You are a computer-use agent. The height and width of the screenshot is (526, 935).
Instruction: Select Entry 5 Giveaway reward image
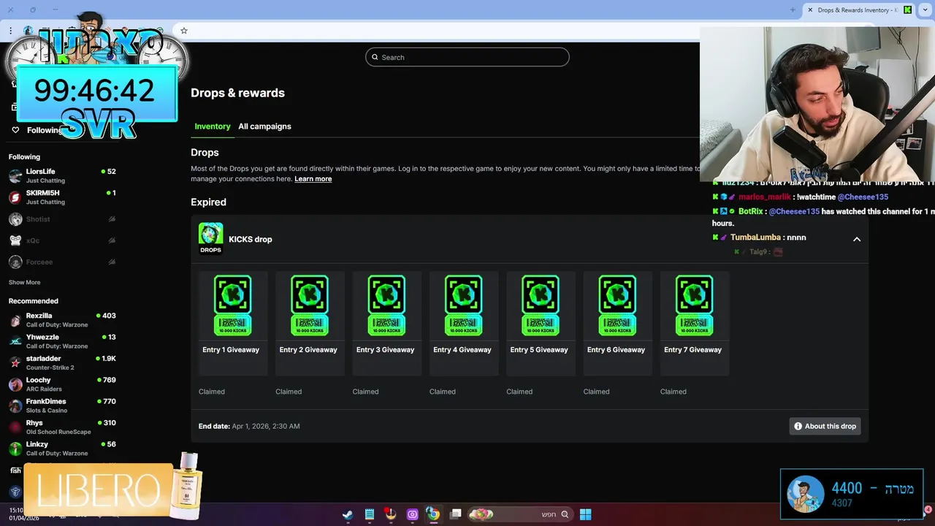[x=541, y=305]
